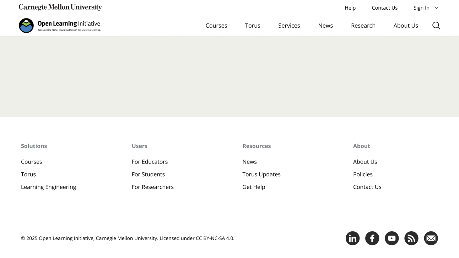Open Contact Us in the top bar

(x=385, y=8)
